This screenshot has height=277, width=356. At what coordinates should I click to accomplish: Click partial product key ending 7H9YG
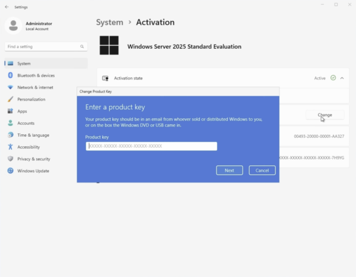[x=312, y=158]
